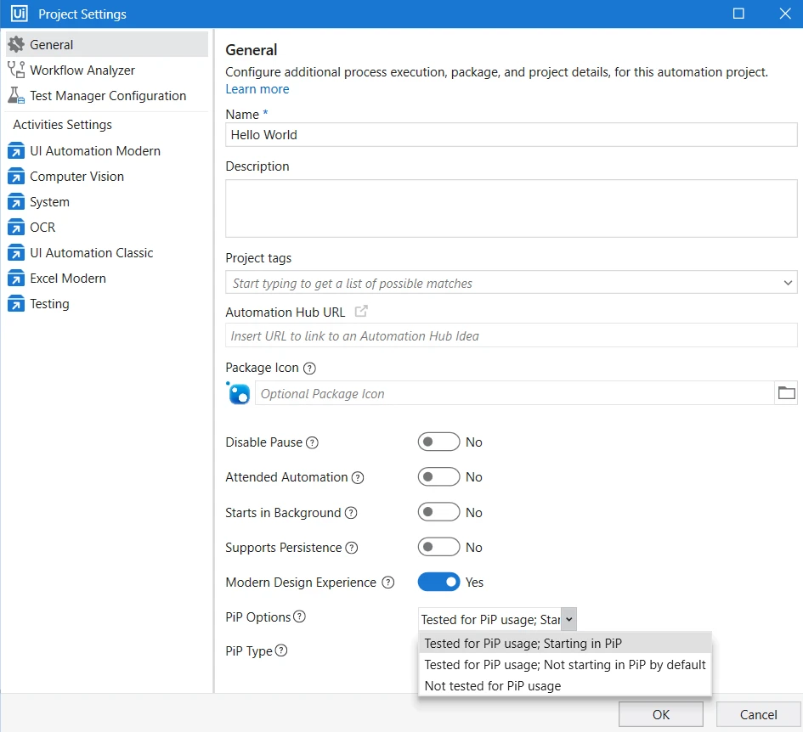The height and width of the screenshot is (732, 803).
Task: Close the Project Settings window
Action: pyautogui.click(x=785, y=14)
